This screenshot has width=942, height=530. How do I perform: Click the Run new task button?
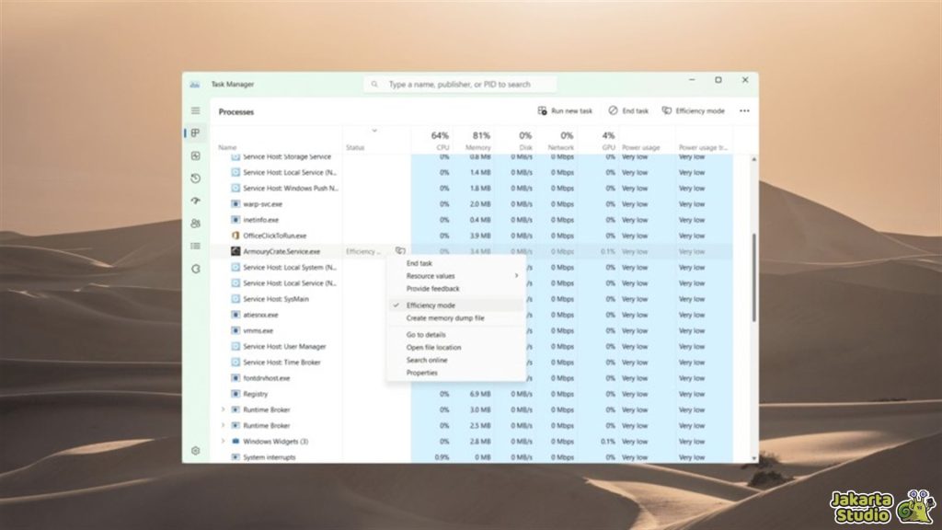click(x=567, y=110)
